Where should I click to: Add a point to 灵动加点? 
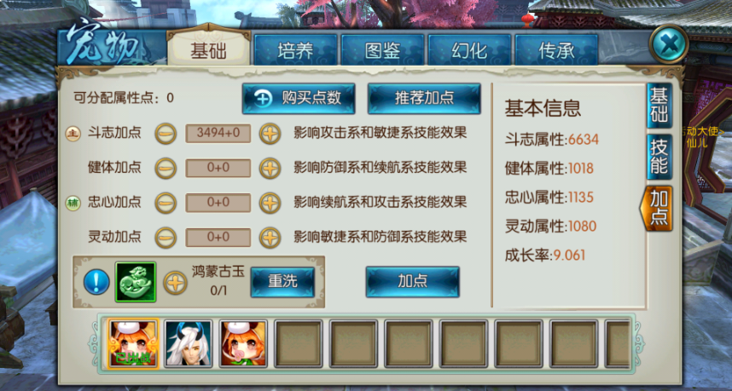tap(270, 237)
